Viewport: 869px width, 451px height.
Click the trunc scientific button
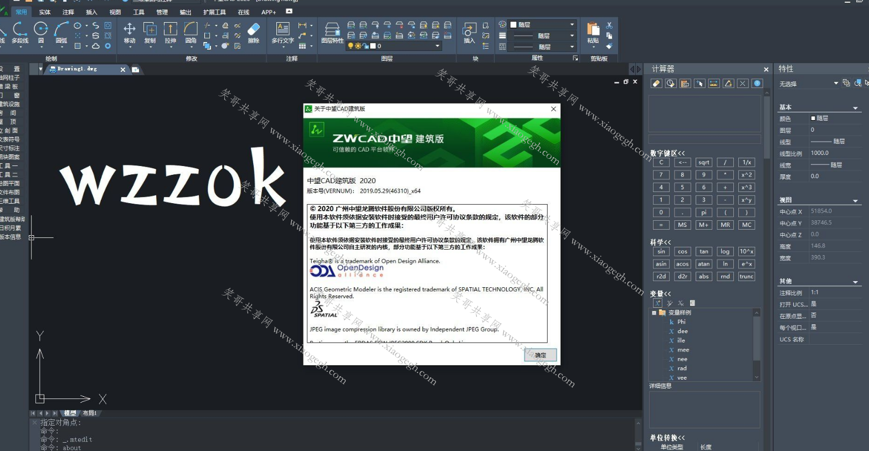pos(747,277)
